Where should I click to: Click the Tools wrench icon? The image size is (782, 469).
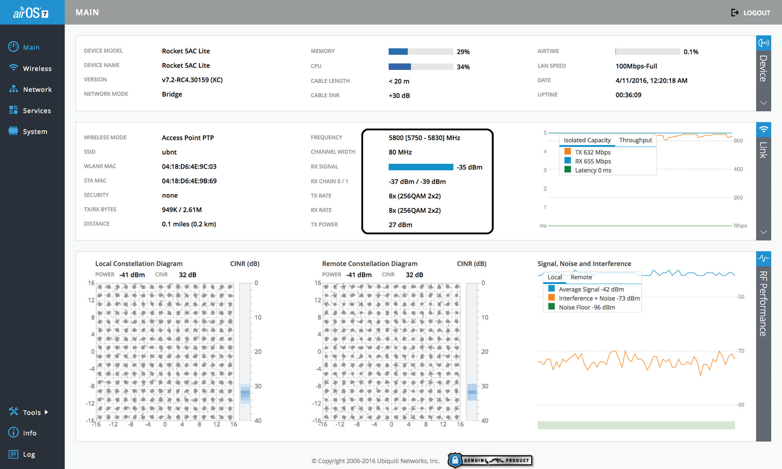14,412
